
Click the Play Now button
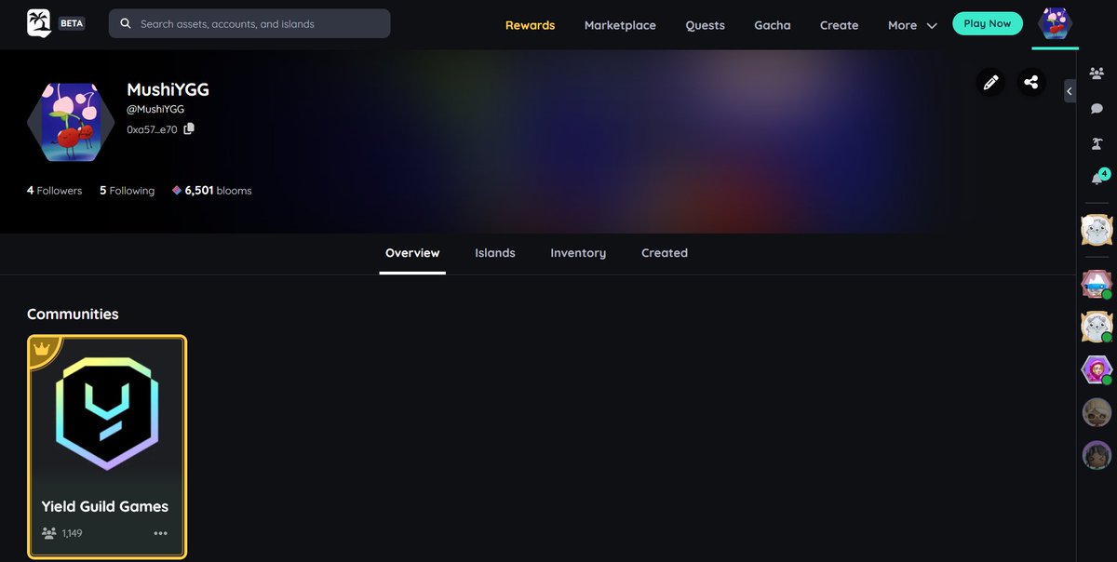988,23
